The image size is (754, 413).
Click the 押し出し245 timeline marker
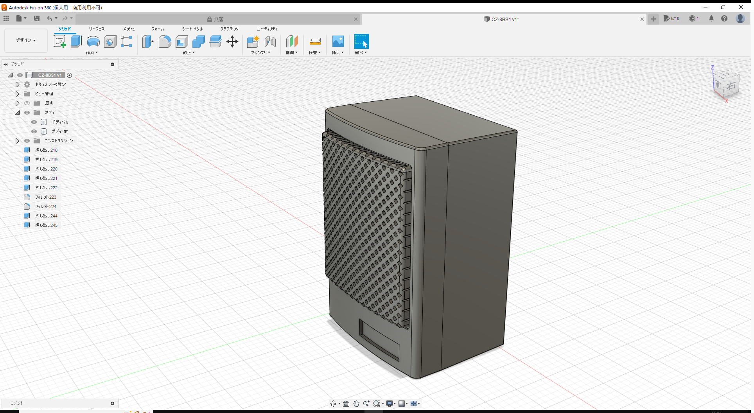tap(47, 225)
